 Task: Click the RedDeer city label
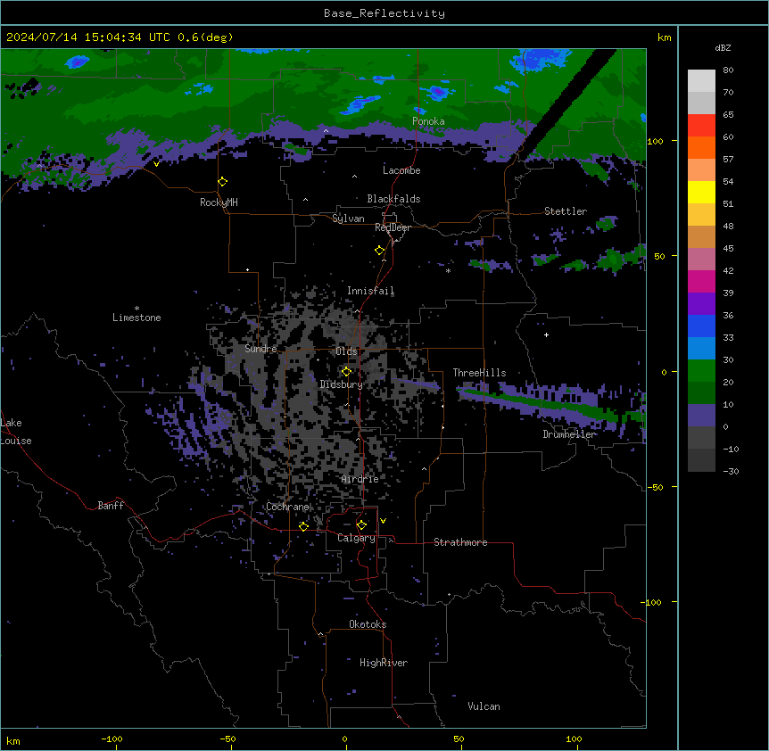click(393, 227)
